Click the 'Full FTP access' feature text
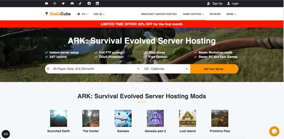Screen dimensions: 284x139 pyautogui.click(x=111, y=52)
